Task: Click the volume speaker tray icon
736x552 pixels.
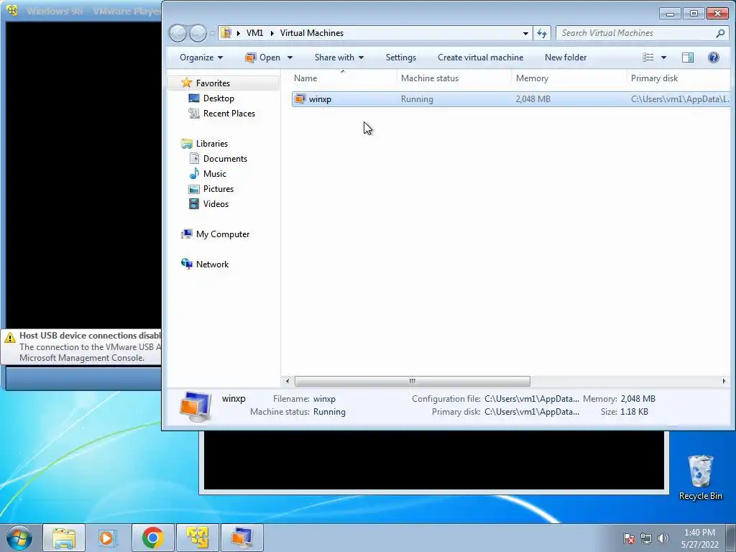Action: click(x=663, y=538)
